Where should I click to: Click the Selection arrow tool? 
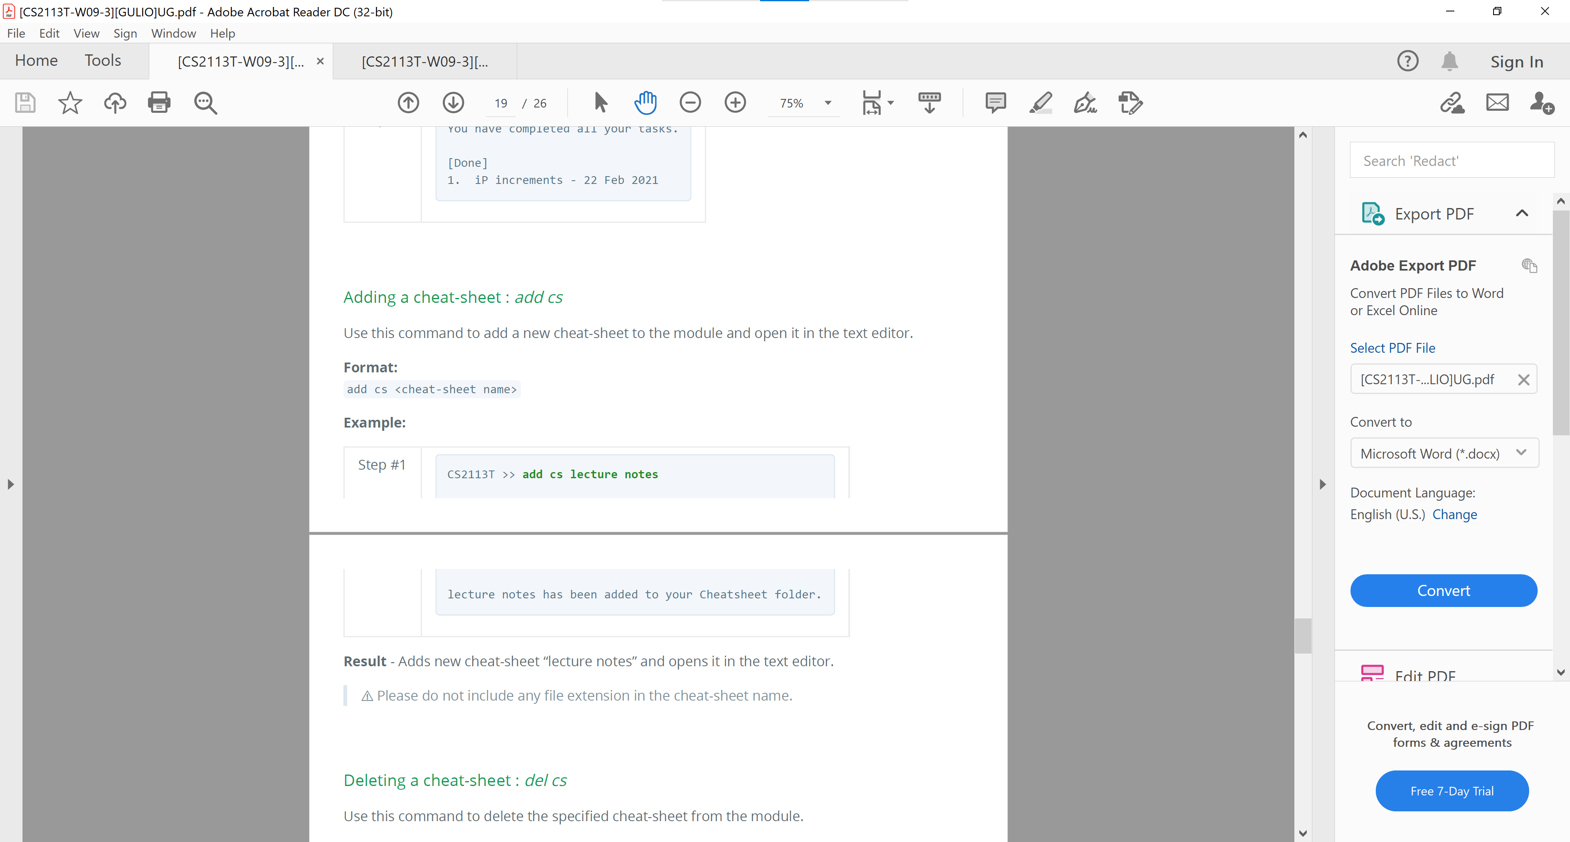[600, 102]
